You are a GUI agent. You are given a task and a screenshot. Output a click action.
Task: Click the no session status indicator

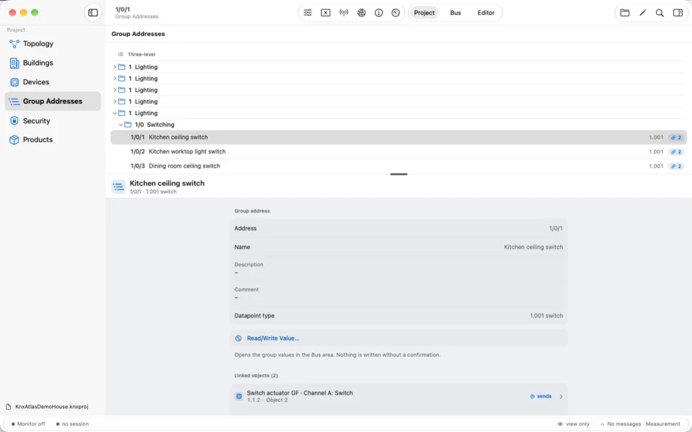tap(72, 423)
